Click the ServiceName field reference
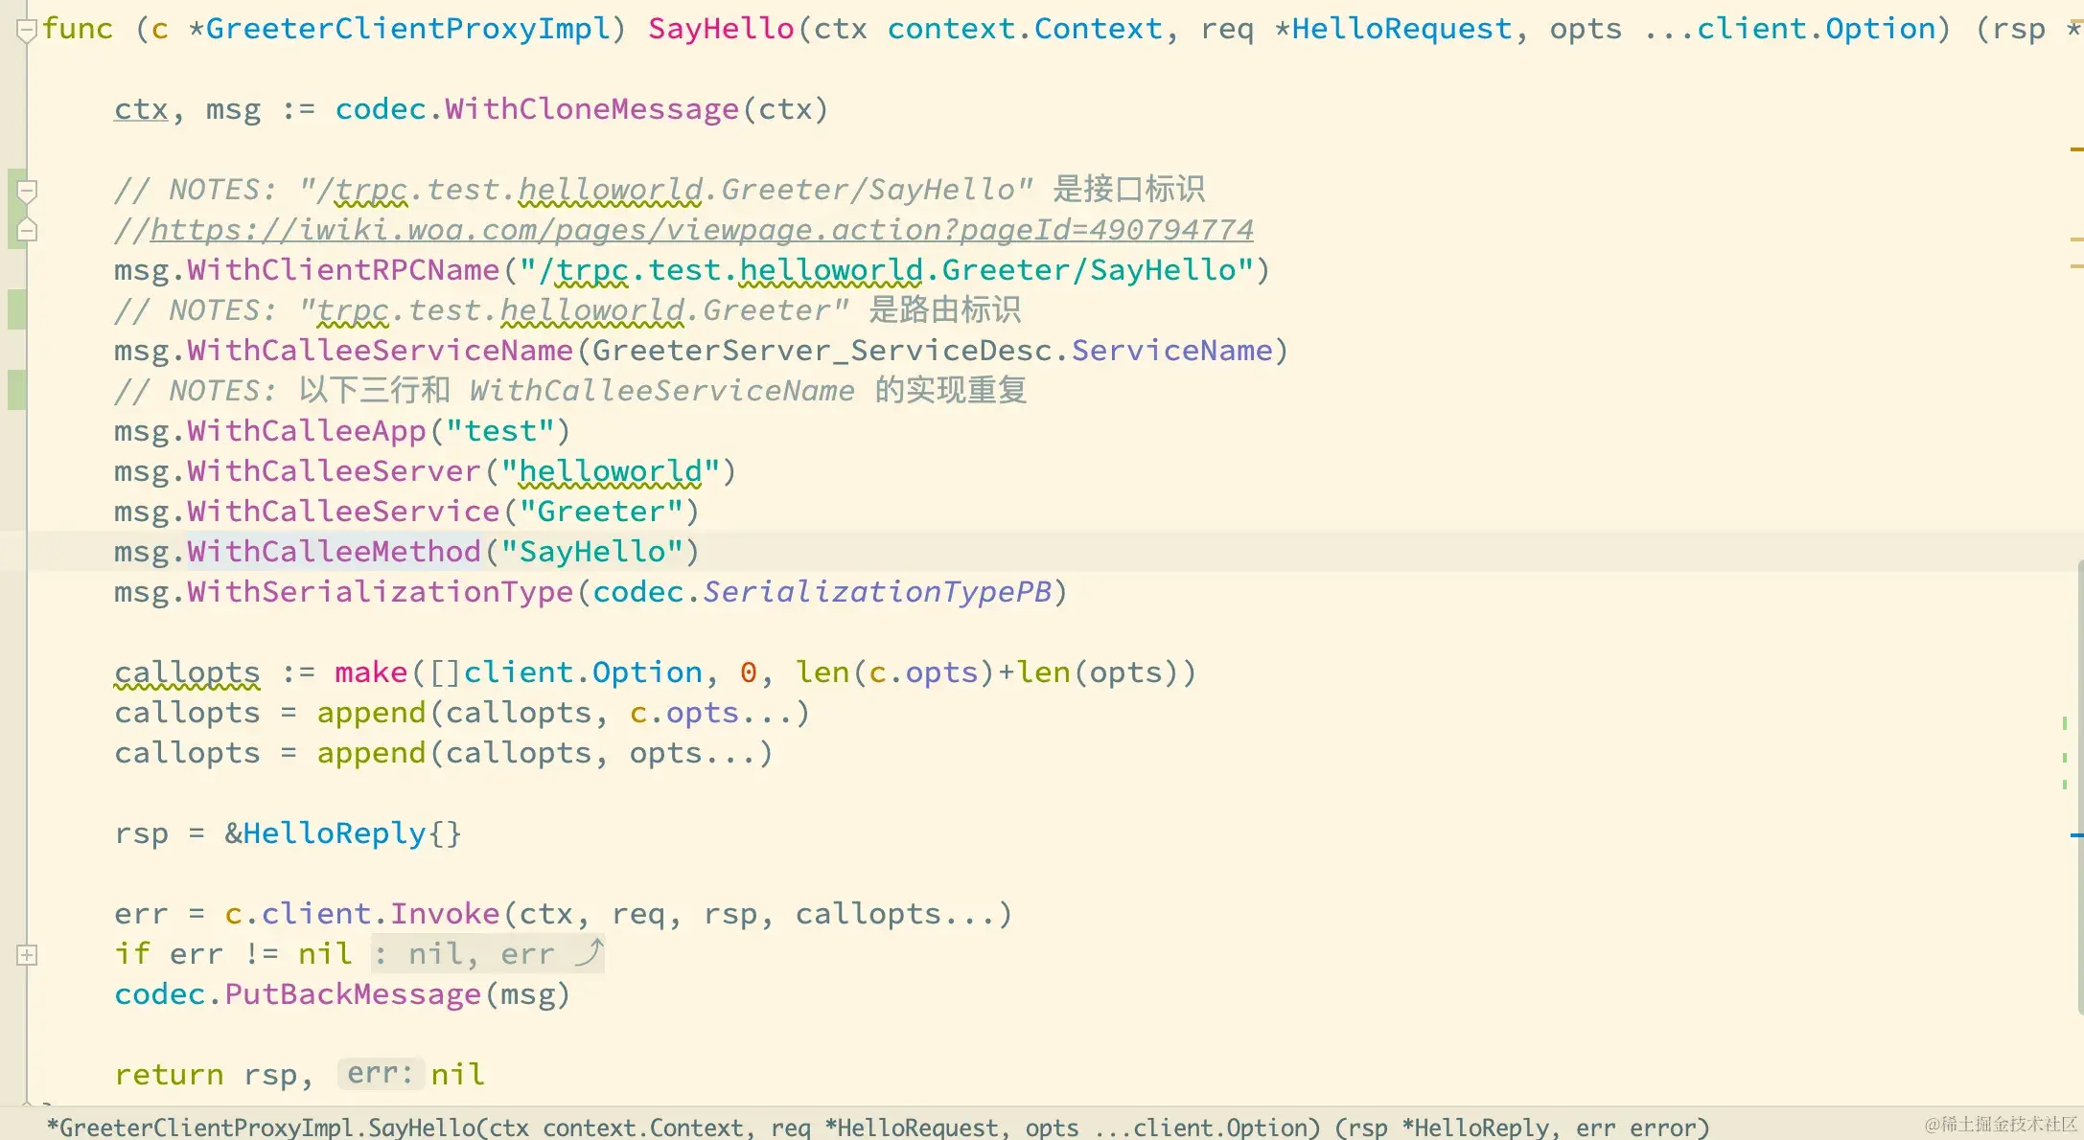2084x1140 pixels. click(x=1171, y=351)
